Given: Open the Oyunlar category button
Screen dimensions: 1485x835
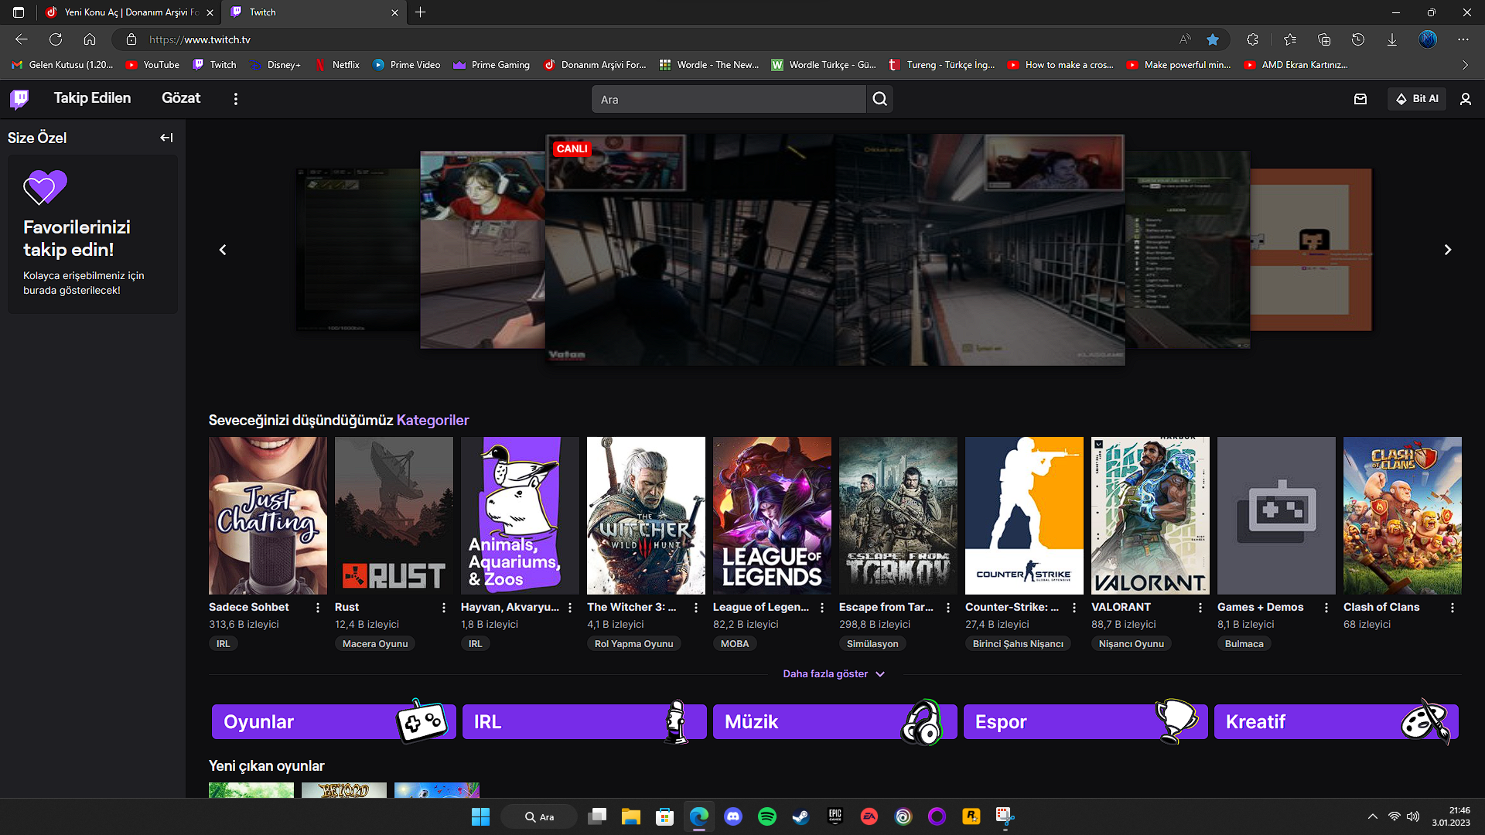Looking at the screenshot, I should pos(333,722).
